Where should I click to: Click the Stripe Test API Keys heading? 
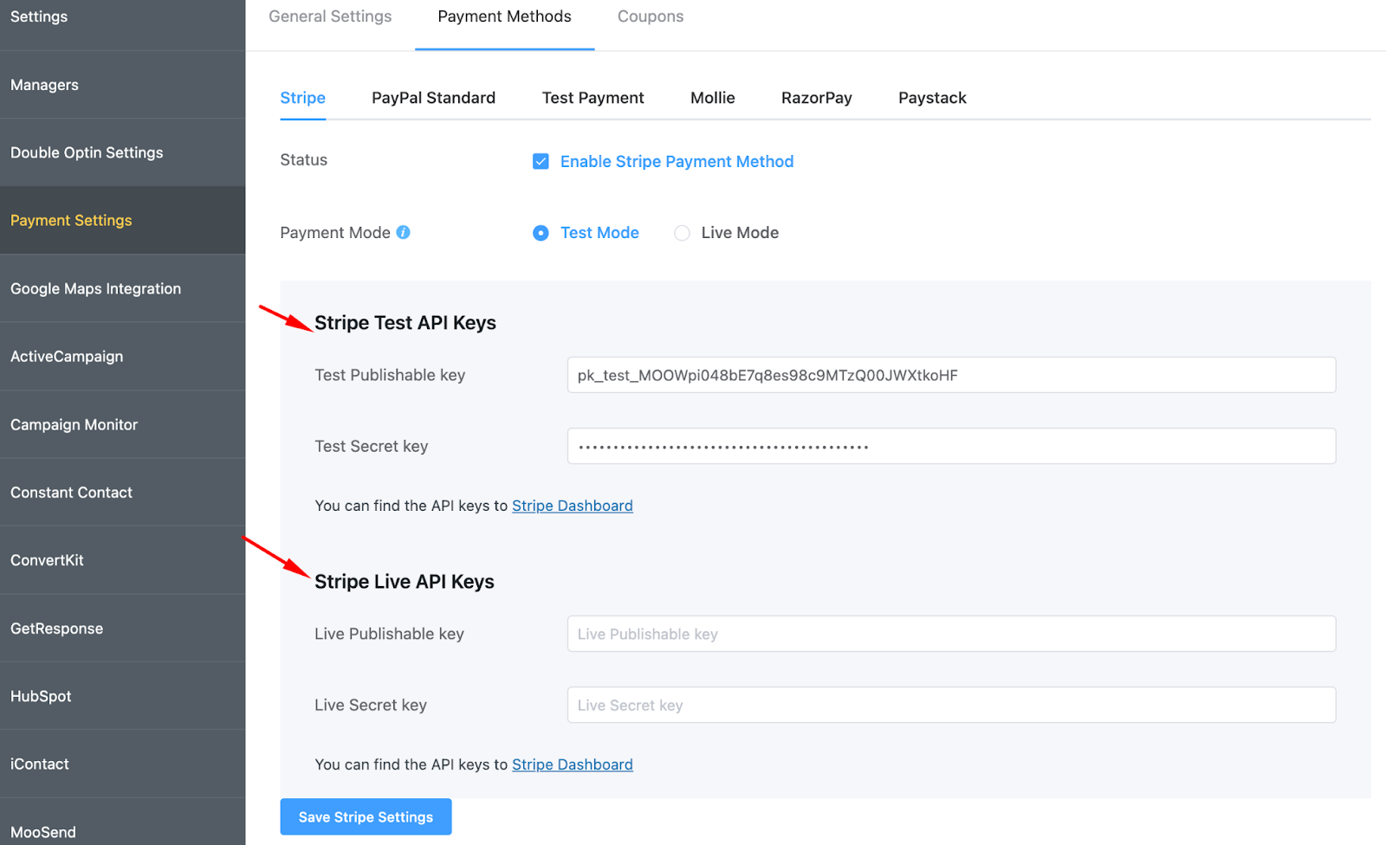coord(405,323)
